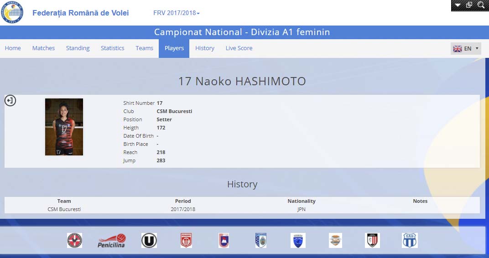Click the 2017/2018 period cell
The height and width of the screenshot is (258, 489).
[183, 209]
